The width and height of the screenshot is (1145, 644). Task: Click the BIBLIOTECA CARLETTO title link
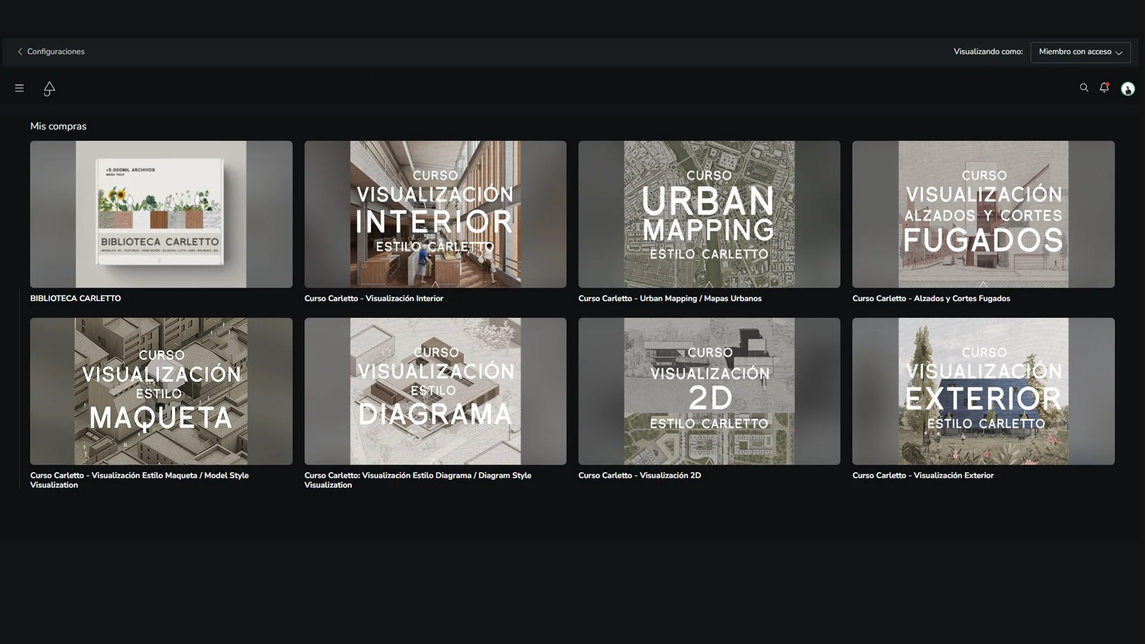(x=75, y=298)
